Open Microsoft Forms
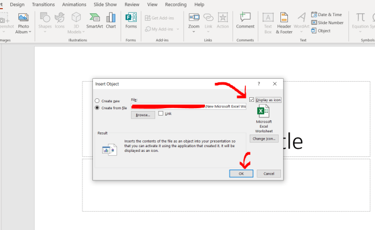Screen dimensions: 375x230 pyautogui.click(x=131, y=21)
